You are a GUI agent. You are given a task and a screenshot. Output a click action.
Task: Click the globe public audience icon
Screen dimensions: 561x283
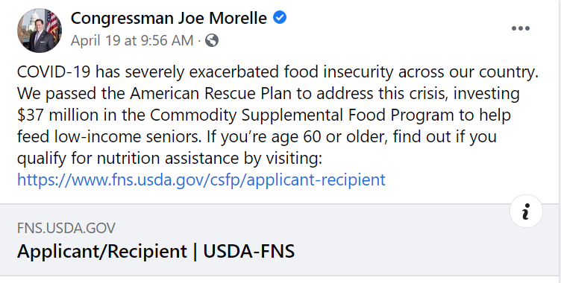click(211, 40)
